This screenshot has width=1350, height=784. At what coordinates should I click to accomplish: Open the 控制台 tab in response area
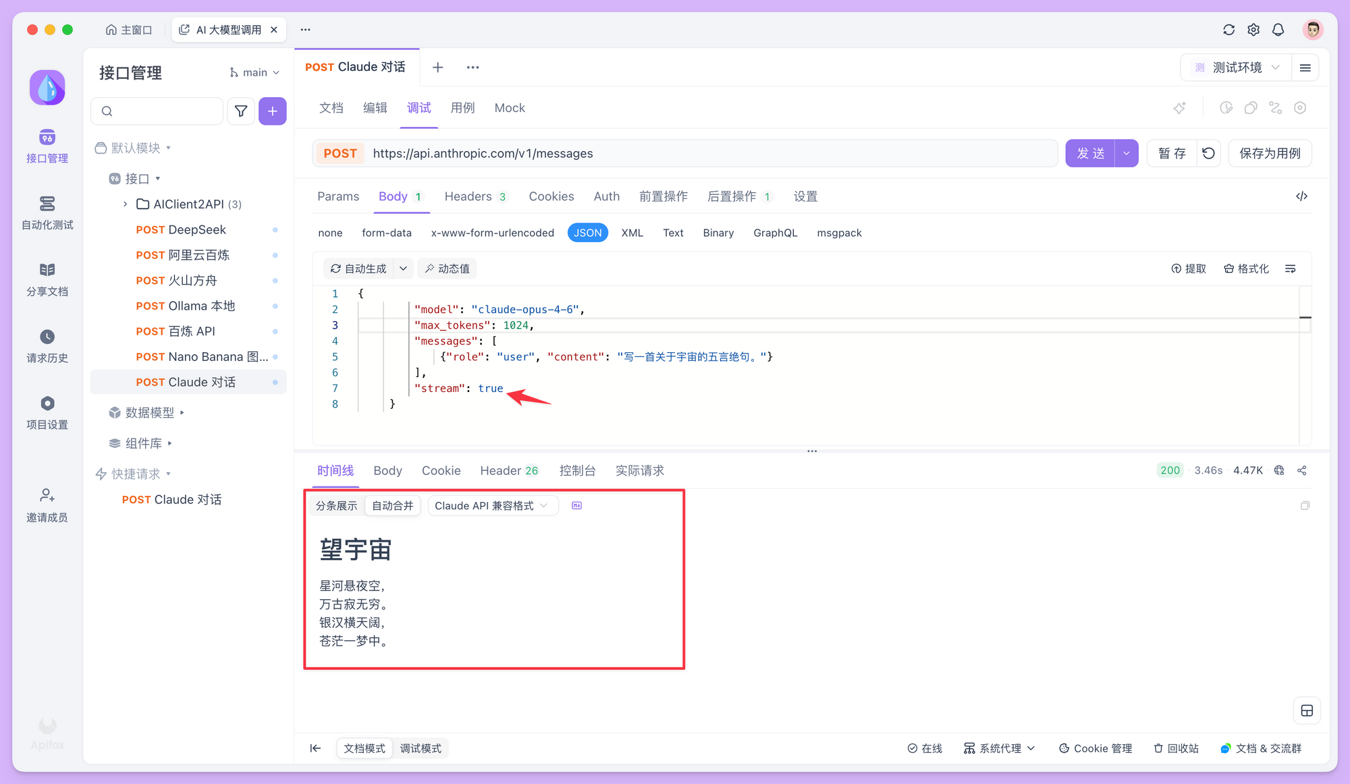577,470
